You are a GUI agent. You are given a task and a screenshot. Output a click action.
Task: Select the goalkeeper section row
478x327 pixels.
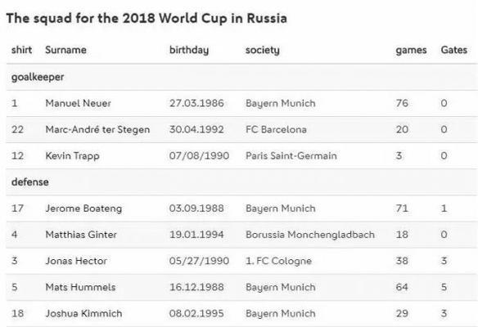(241, 77)
